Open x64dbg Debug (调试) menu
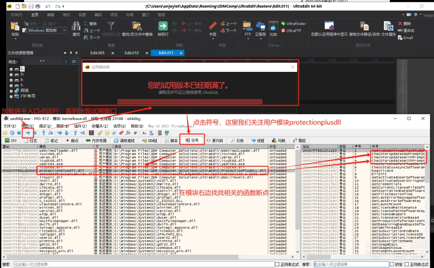Viewport: 434px width, 268px height. tap(45, 126)
